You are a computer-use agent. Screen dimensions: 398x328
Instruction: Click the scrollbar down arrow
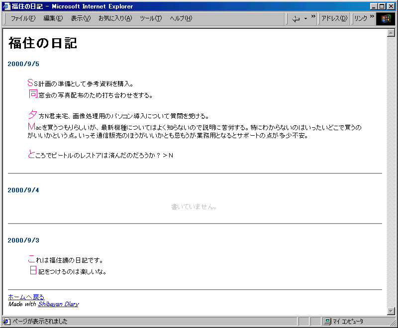coord(391,311)
